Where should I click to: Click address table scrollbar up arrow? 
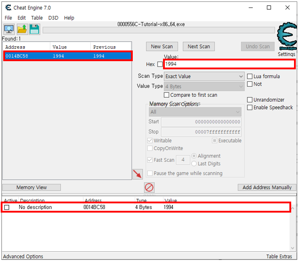[293, 208]
